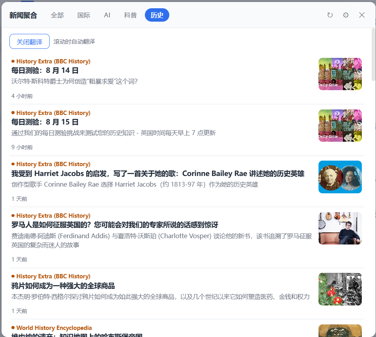The height and width of the screenshot is (337, 376).
Task: Click source label above 每日测验：8 月 14 日
Action: coord(53,61)
